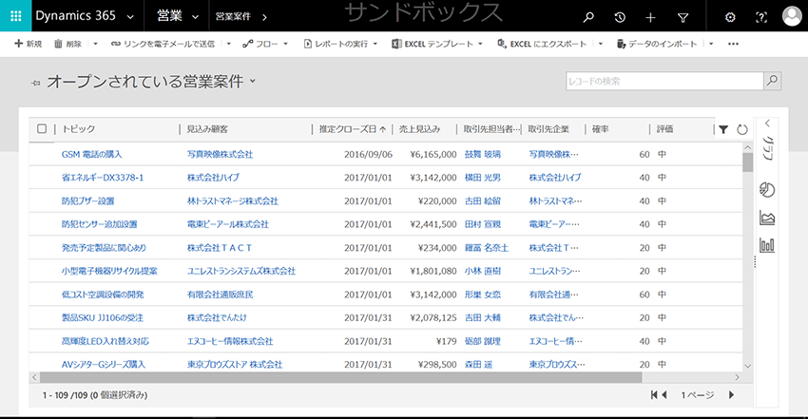The height and width of the screenshot is (419, 808).
Task: Open customer エヌコーヒー情報株式会社 in 見込み顧客 column
Action: [x=230, y=341]
